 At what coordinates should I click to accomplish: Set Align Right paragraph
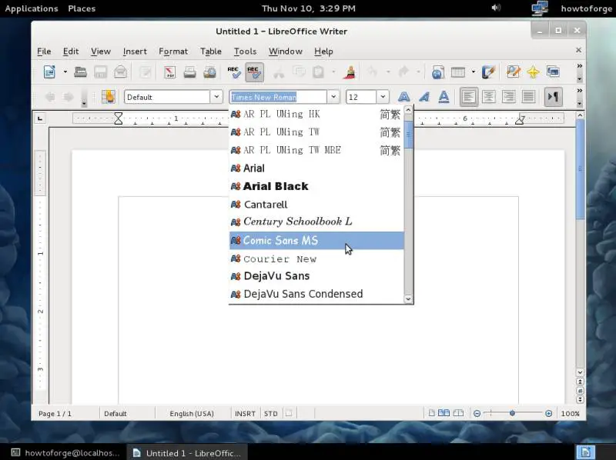coord(509,97)
